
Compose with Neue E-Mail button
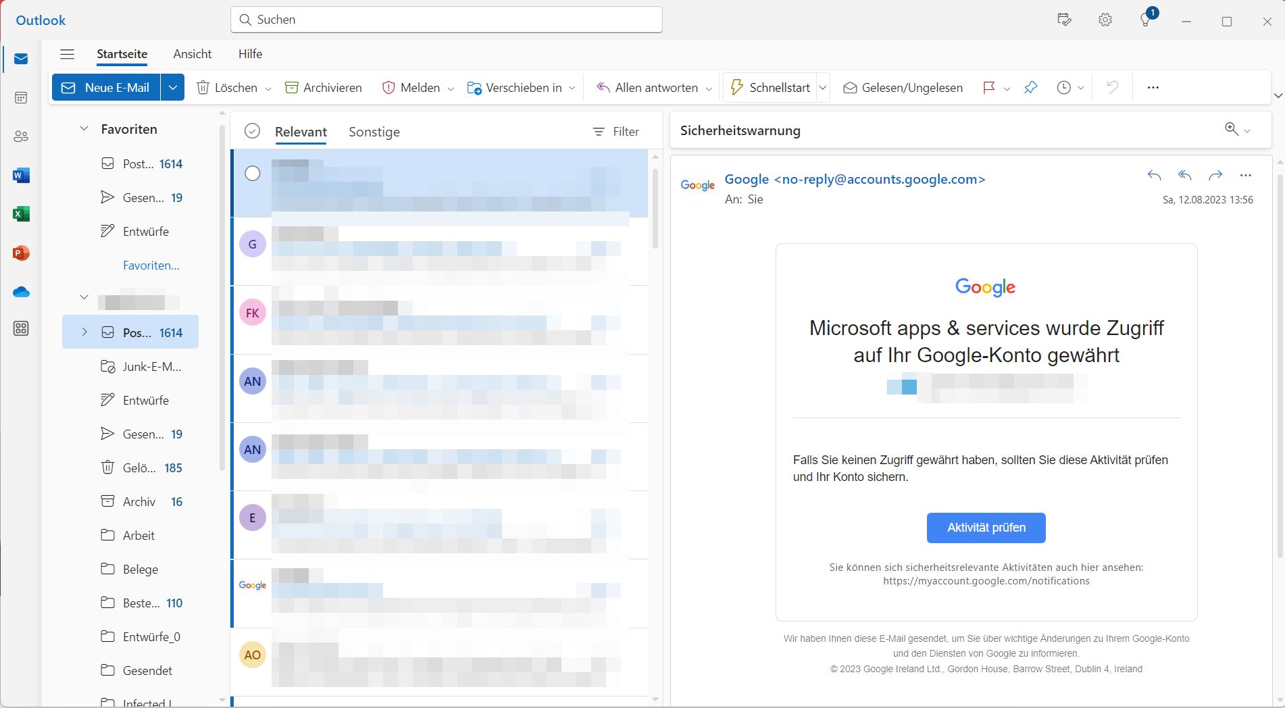pos(106,88)
